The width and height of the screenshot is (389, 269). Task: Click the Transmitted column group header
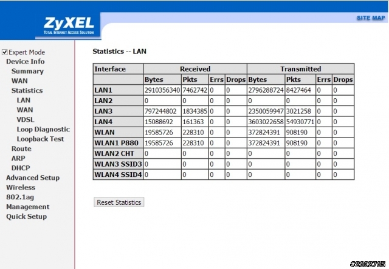point(301,68)
